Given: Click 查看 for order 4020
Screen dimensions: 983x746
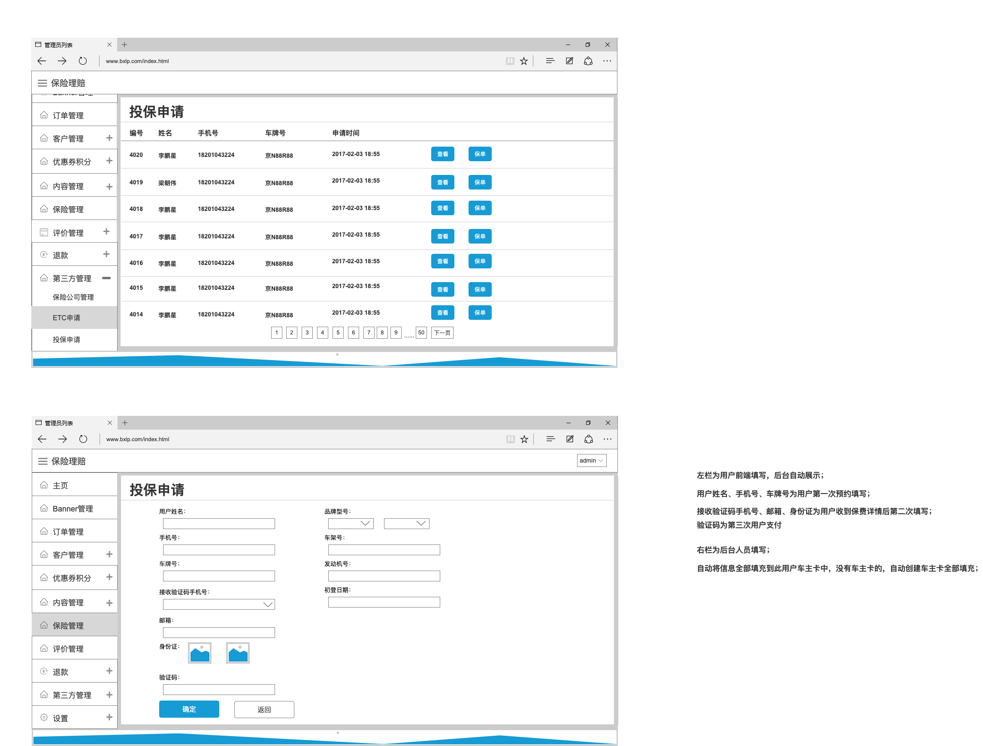Looking at the screenshot, I should (x=443, y=154).
